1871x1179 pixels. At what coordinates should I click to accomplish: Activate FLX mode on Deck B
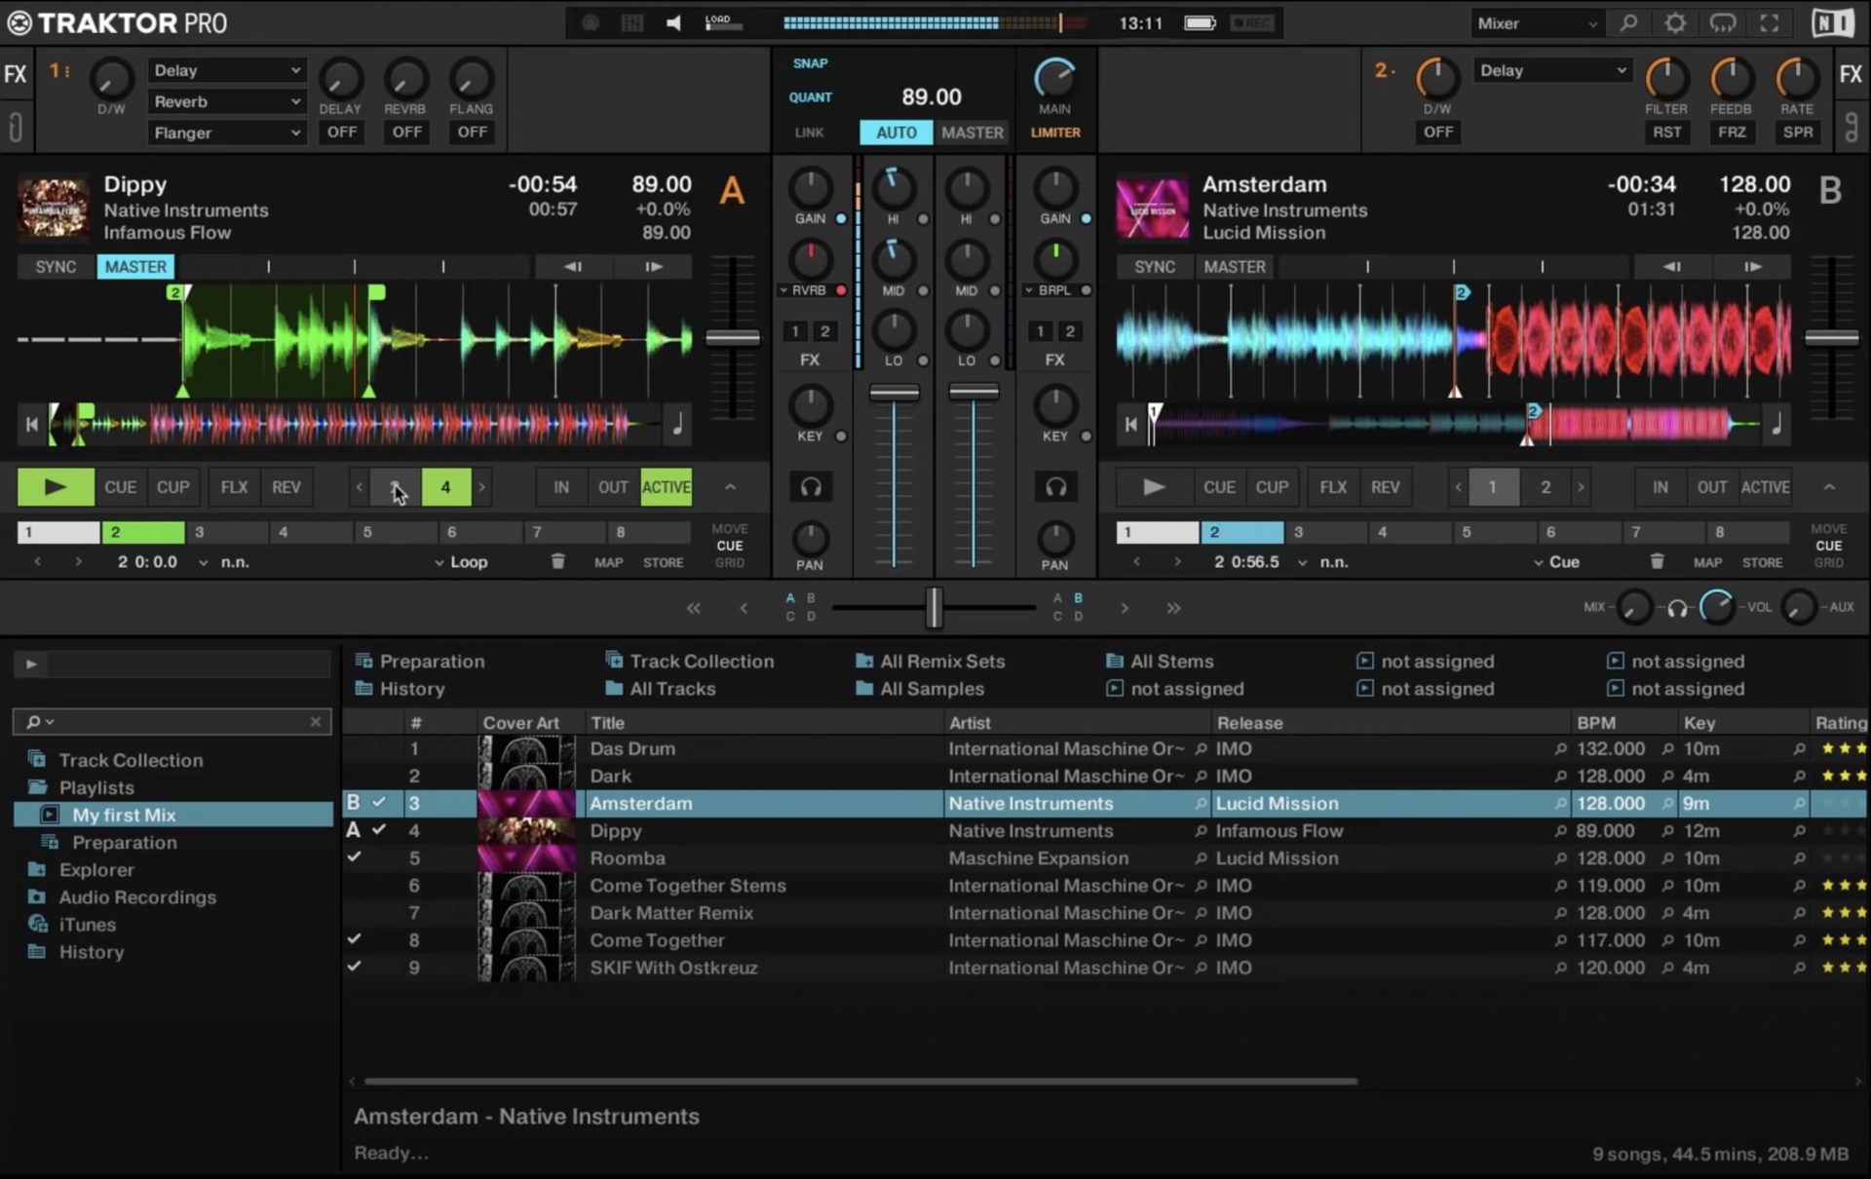[x=1331, y=486]
